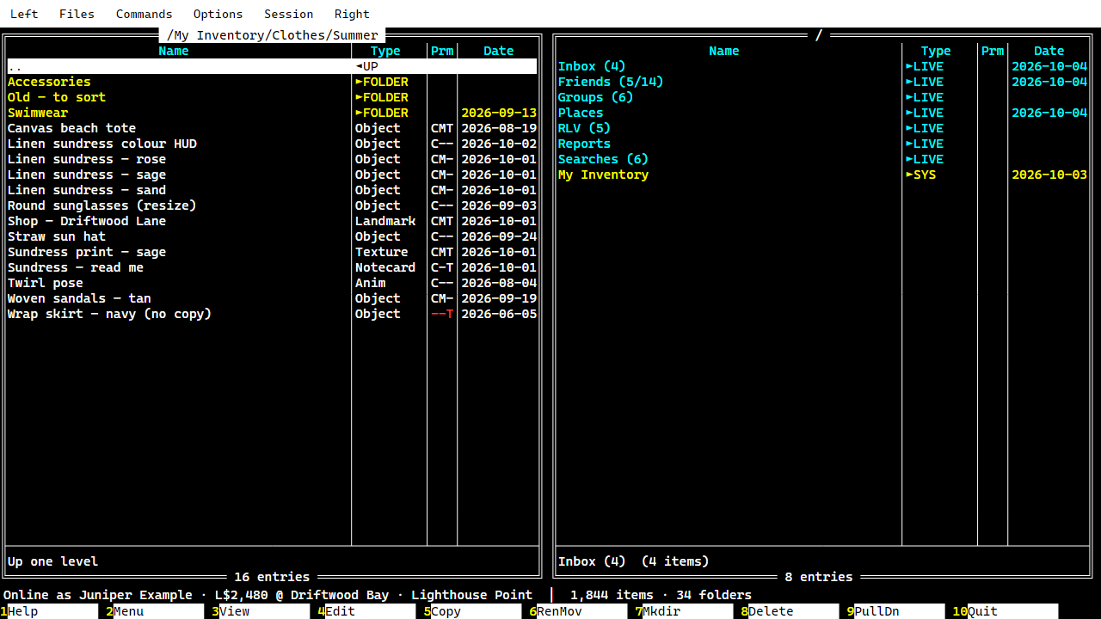Image resolution: width=1101 pixels, height=619 pixels.
Task: Open the Left menu
Action: coord(24,14)
